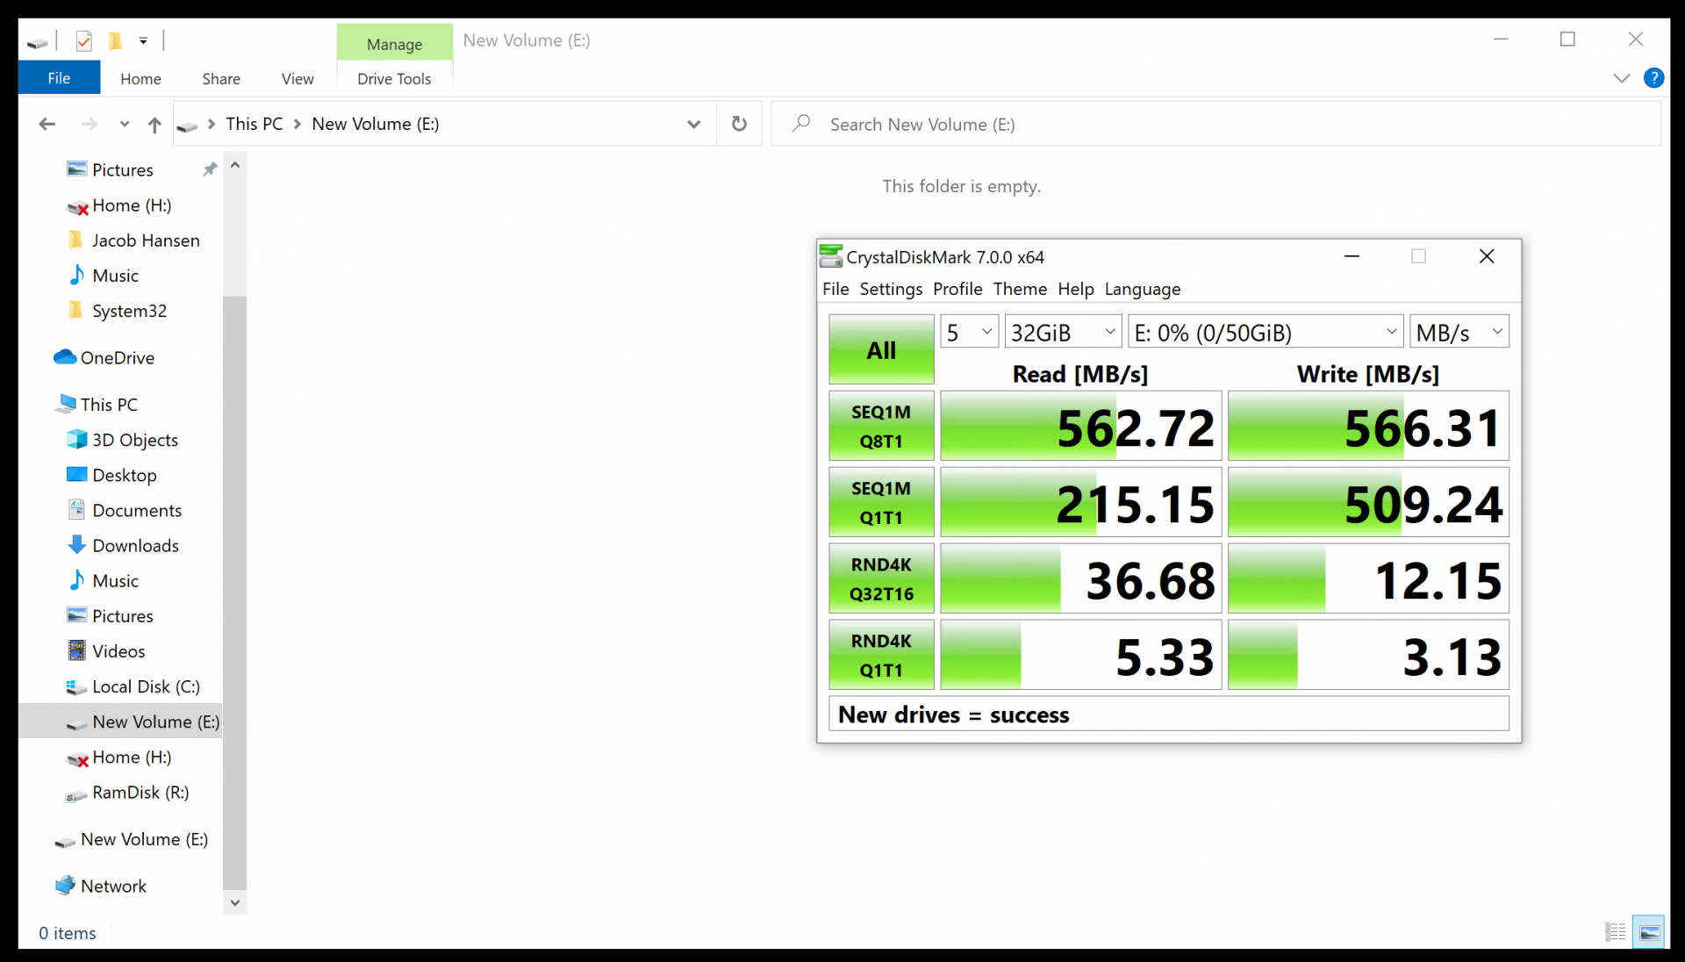Screen dimensions: 1685x962
Task: Select disconnected Home (H:) under Quick access
Action: [x=132, y=205]
